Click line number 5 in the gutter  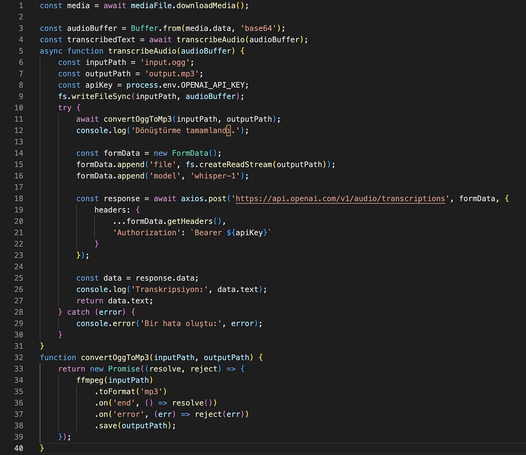[21, 51]
